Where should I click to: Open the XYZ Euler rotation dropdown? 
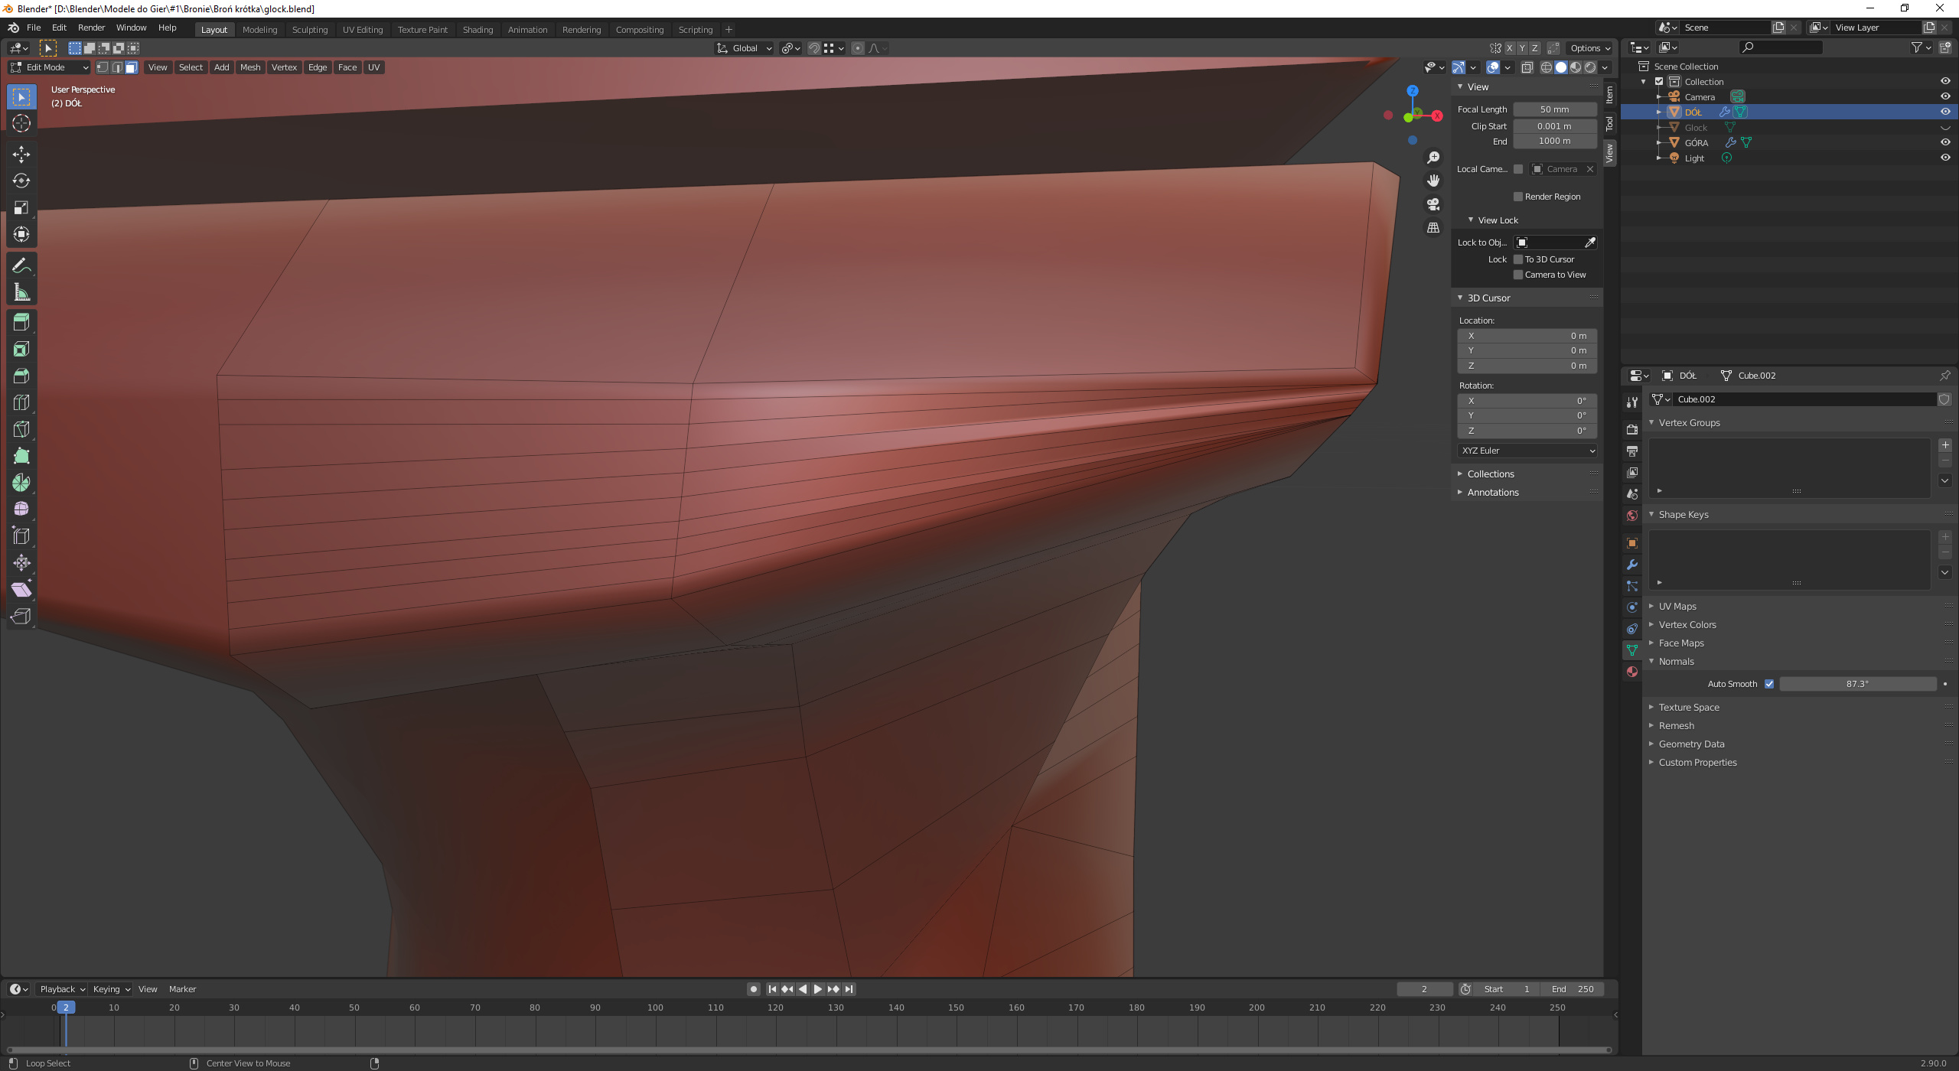coord(1527,451)
